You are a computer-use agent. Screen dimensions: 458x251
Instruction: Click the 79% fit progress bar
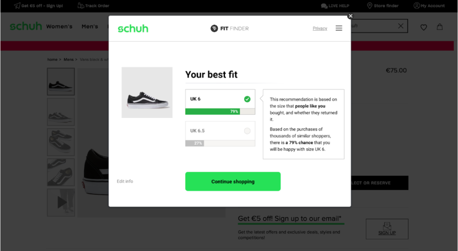coord(220,111)
